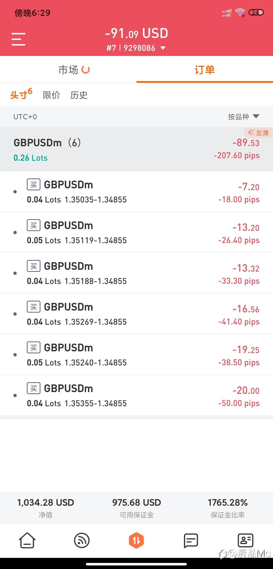The height and width of the screenshot is (569, 273).
Task: Open the position entered at 1.35035
Action: click(136, 192)
